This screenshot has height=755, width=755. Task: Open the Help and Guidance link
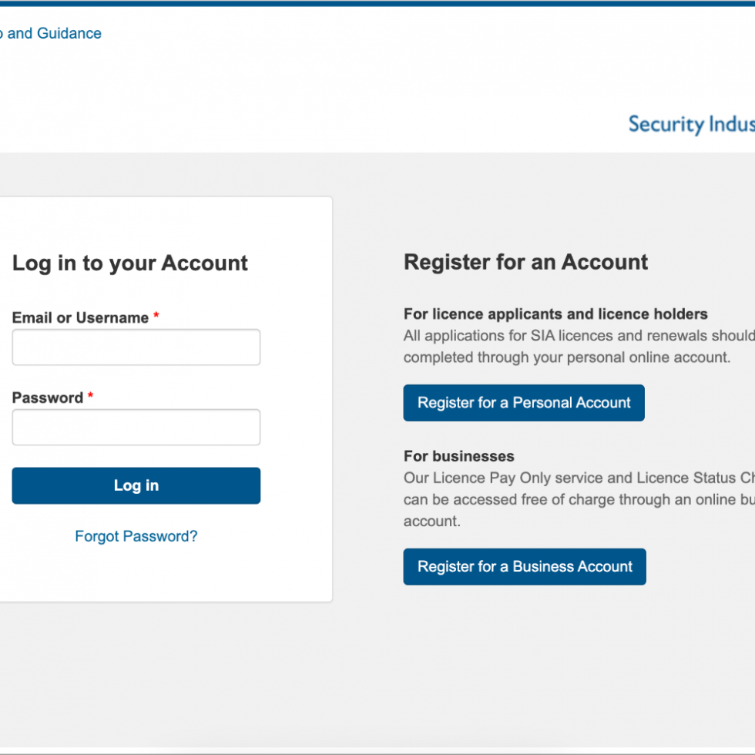[x=50, y=33]
